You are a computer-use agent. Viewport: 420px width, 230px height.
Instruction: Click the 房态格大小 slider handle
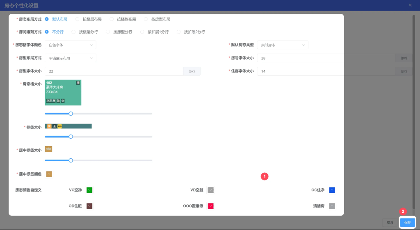tap(71, 114)
